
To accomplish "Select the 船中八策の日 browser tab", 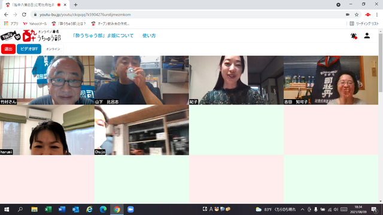I will coord(36,5).
